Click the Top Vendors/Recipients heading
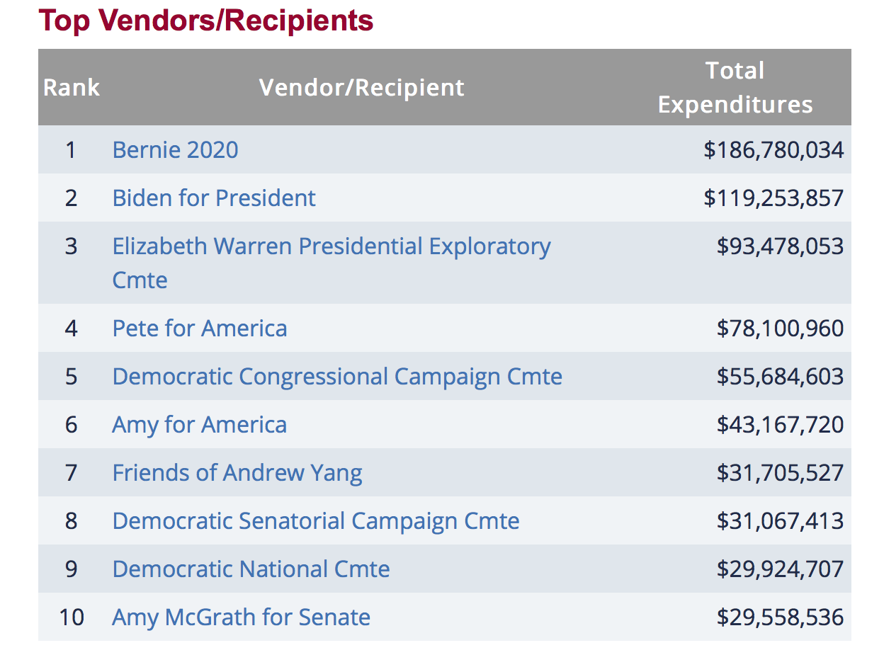884x667 pixels. click(x=206, y=21)
